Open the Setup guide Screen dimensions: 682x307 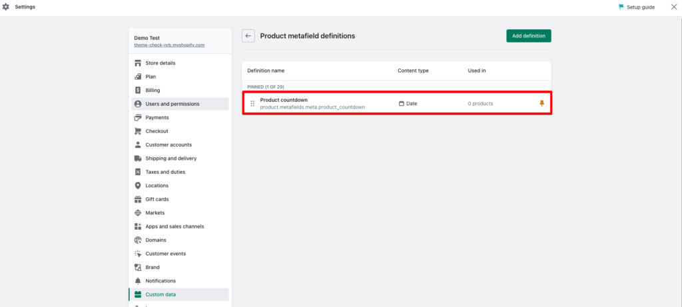tap(636, 7)
